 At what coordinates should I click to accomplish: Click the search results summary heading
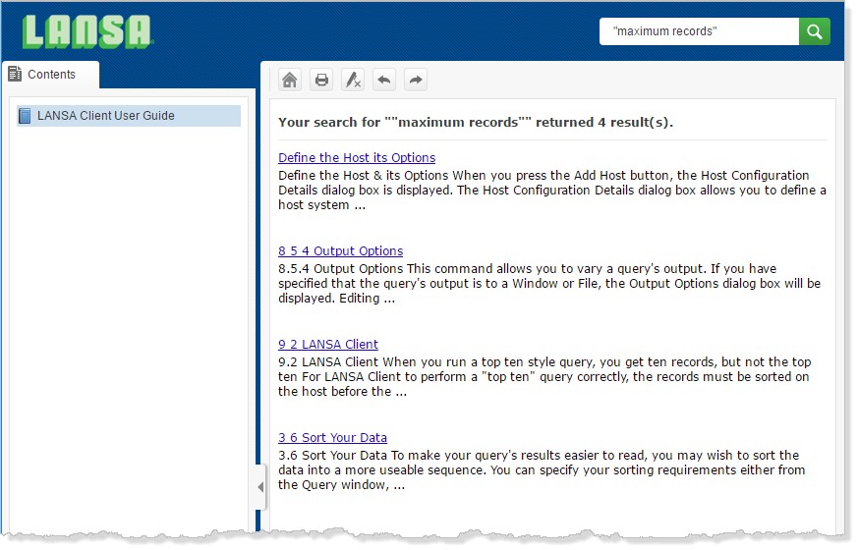pos(476,123)
